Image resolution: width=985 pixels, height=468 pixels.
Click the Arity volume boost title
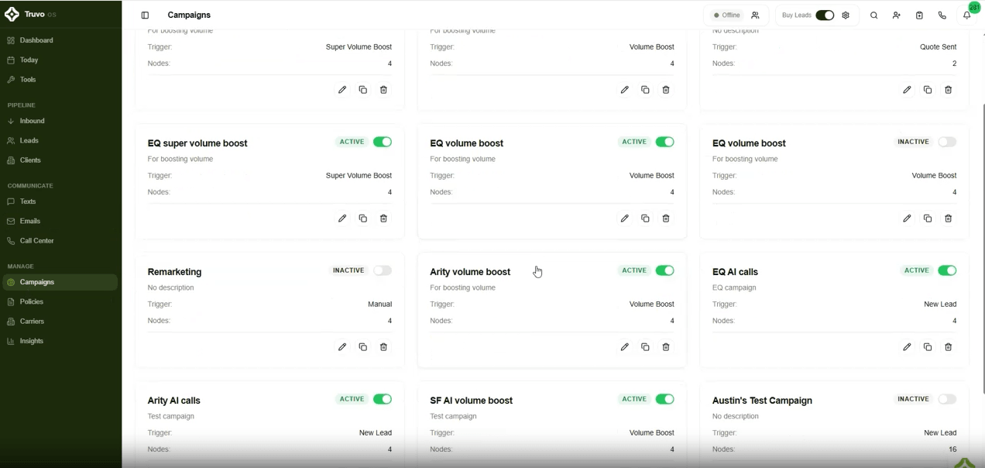pyautogui.click(x=470, y=272)
